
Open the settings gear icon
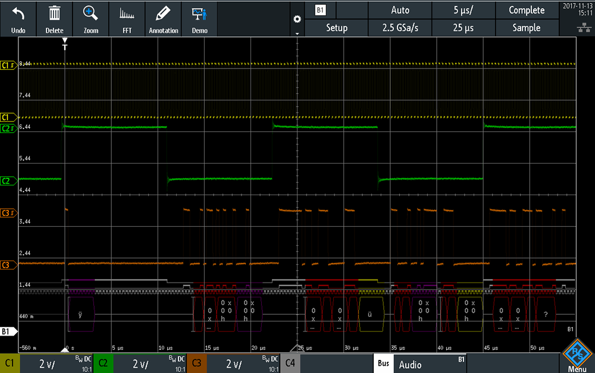tap(297, 19)
